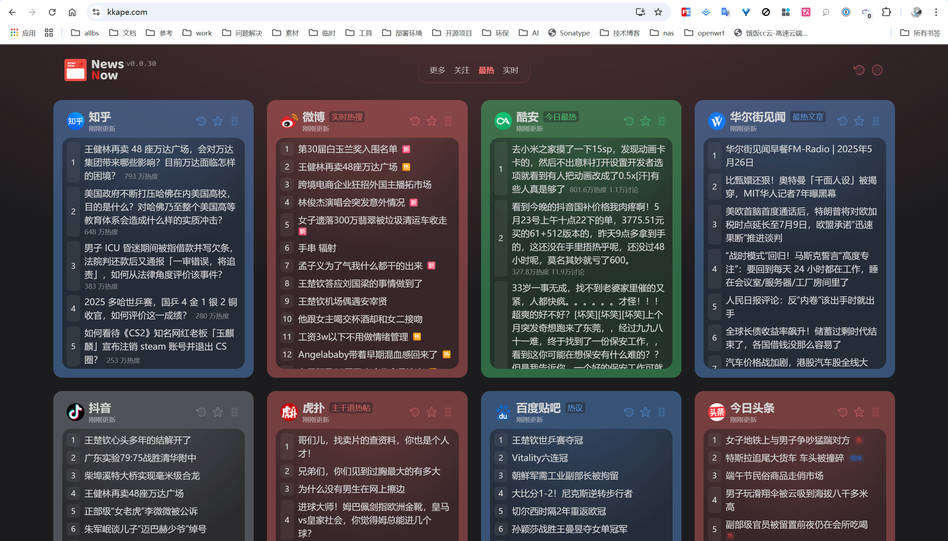Open 广东实验79:75战胜清华附中 on 抖音

tap(140, 458)
